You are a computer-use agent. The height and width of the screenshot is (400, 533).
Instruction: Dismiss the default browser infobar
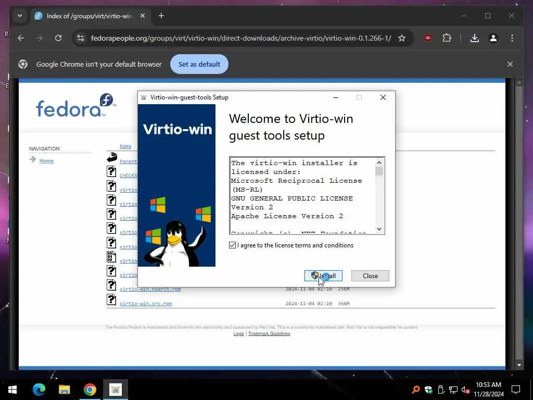[x=510, y=64]
